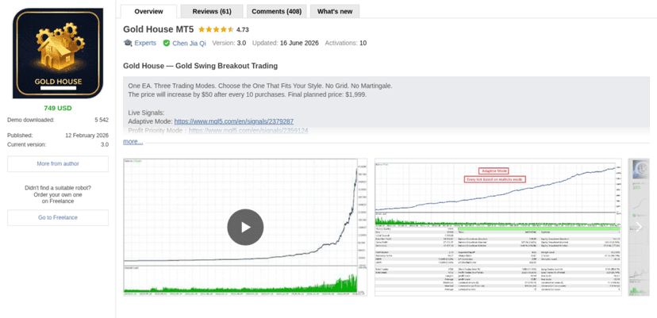Image resolution: width=657 pixels, height=318 pixels.
Task: Click the Gold House product logo image
Action: pyautogui.click(x=58, y=53)
